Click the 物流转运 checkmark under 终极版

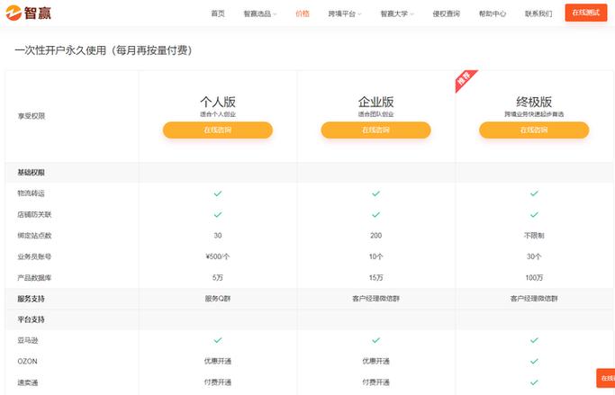point(534,193)
